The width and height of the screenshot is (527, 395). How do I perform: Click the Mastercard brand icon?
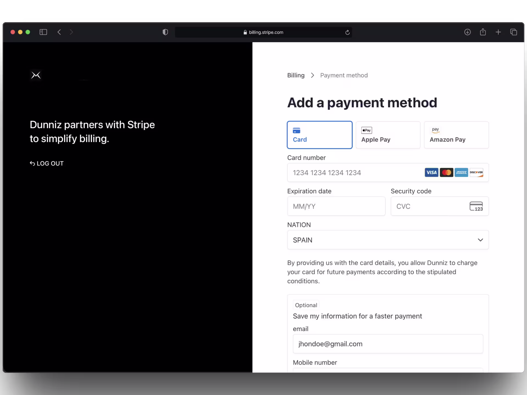[447, 173]
